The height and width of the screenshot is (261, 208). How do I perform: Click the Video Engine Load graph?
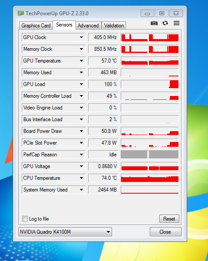click(x=150, y=108)
